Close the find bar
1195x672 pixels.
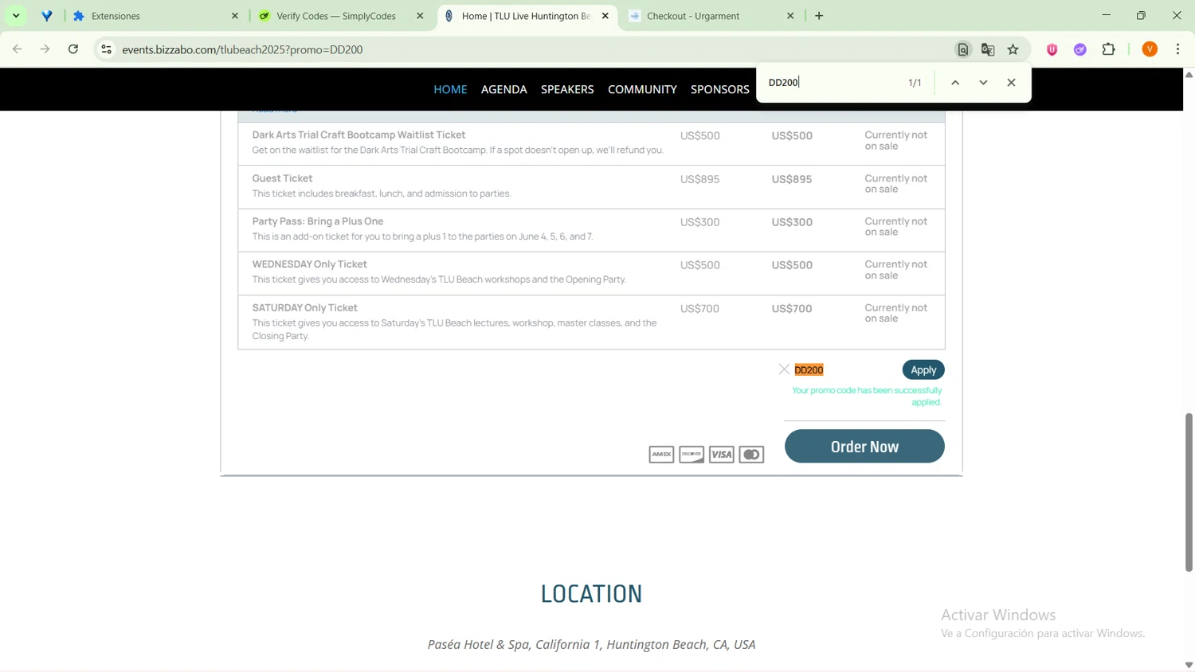[1011, 83]
